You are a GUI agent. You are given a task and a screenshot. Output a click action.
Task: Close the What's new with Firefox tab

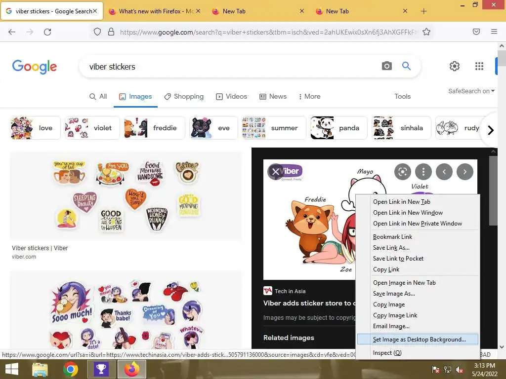click(198, 11)
